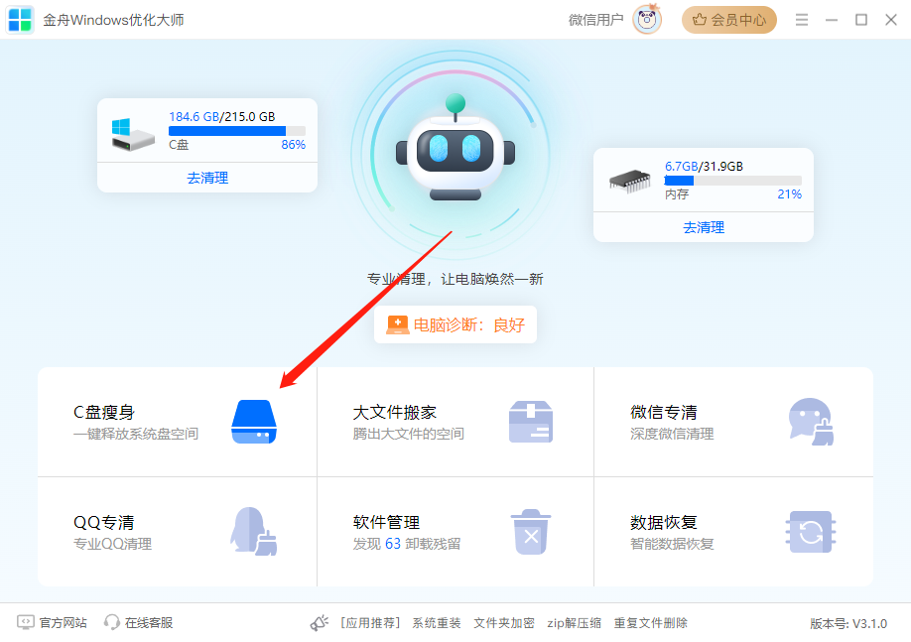
Task: Select the 大文件搬家 title text
Action: (395, 412)
